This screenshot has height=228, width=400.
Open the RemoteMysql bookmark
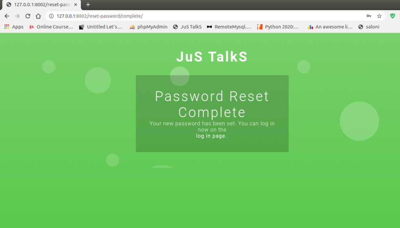[230, 27]
